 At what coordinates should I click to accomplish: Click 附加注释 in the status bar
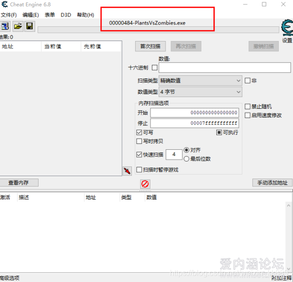pos(282,278)
